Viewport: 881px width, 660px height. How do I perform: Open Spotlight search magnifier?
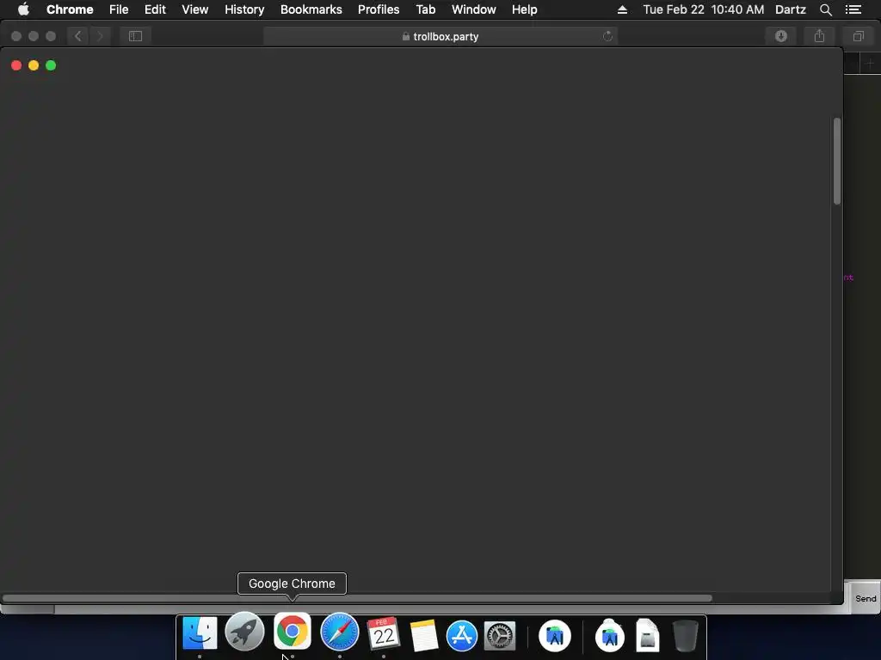coord(825,9)
